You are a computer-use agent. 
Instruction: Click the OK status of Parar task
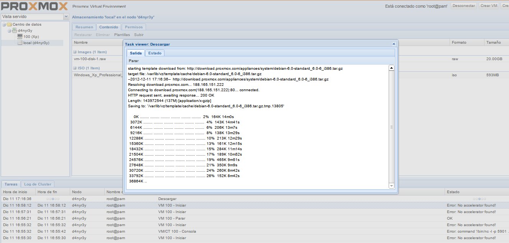click(x=450, y=218)
